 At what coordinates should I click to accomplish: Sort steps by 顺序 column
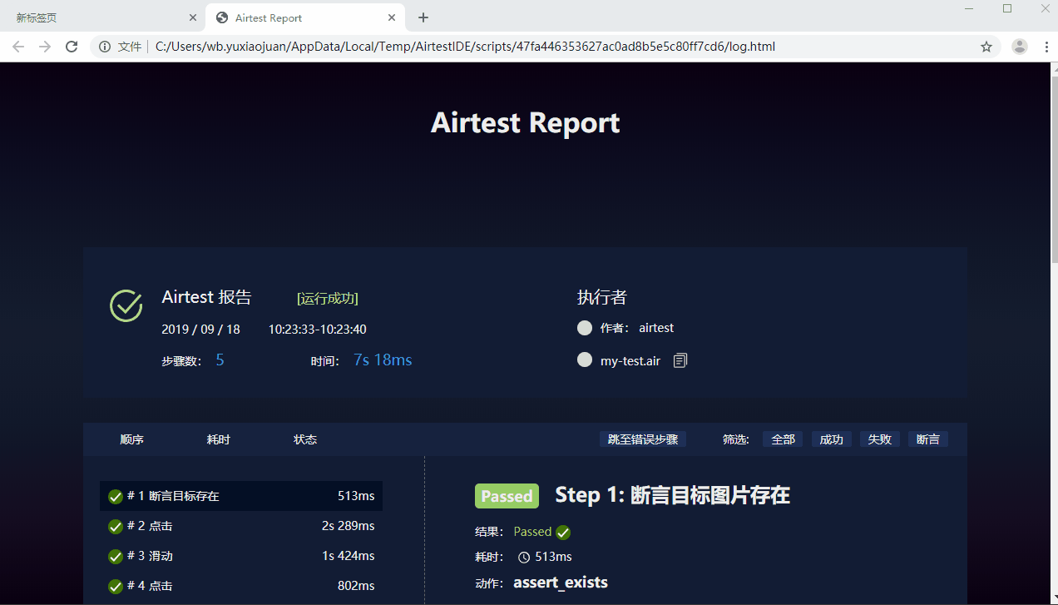132,439
